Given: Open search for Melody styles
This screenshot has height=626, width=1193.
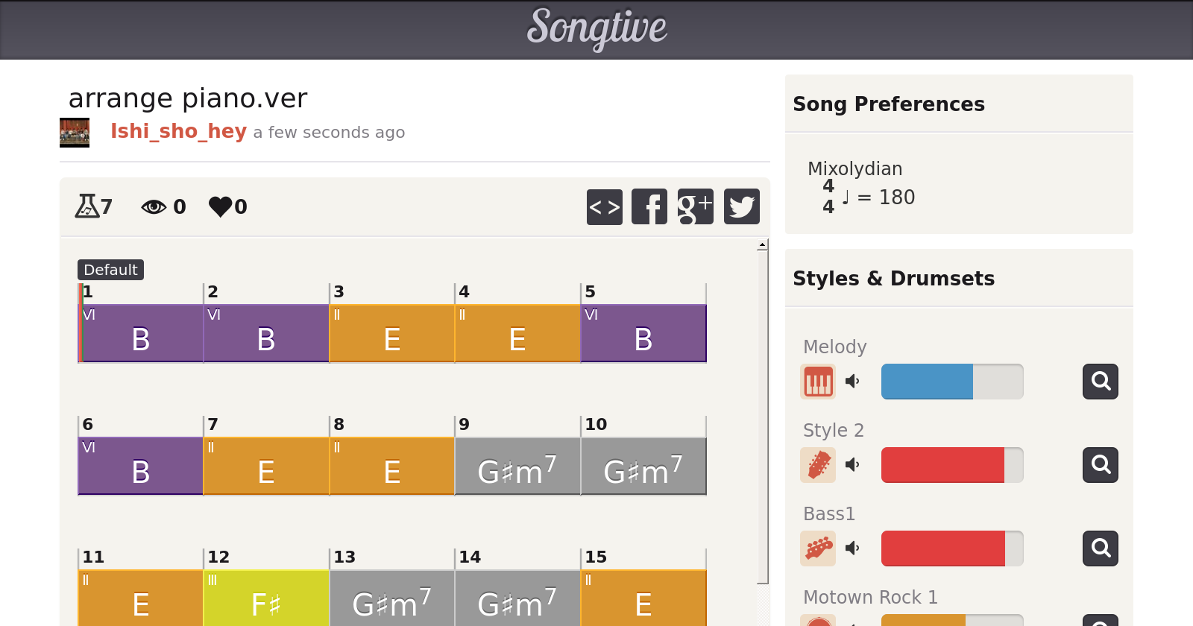Looking at the screenshot, I should click(1101, 382).
